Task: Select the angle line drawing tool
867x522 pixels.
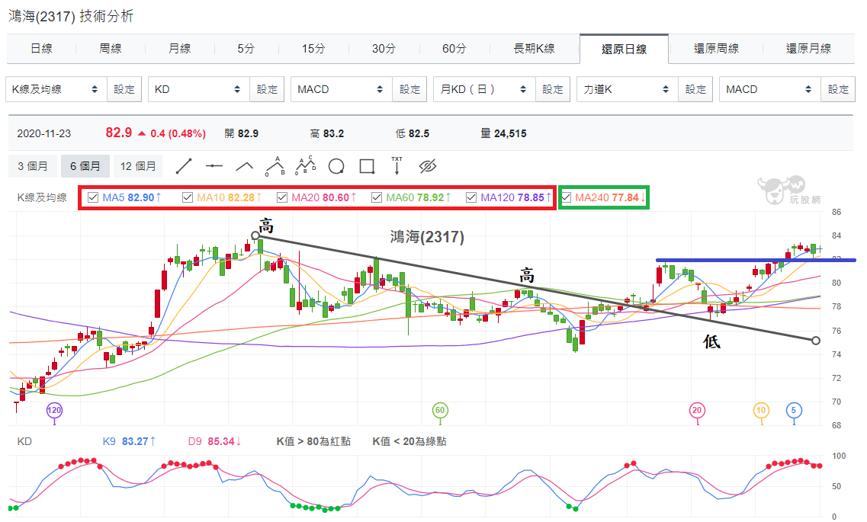Action: pyautogui.click(x=245, y=166)
